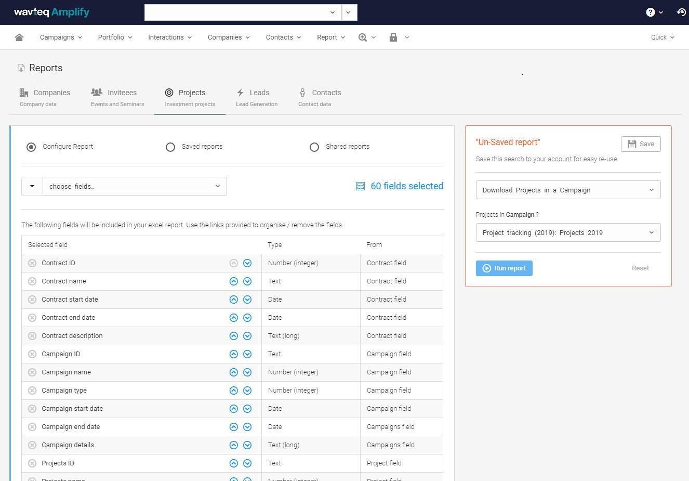This screenshot has height=481, width=689.
Task: Move Contract name field up
Action: click(x=234, y=281)
